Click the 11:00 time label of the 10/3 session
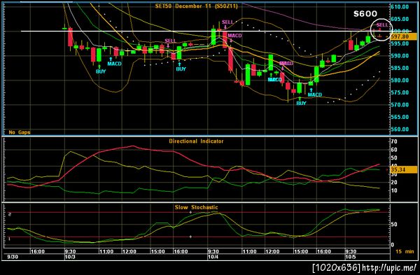420x275 pixels. (x=106, y=251)
